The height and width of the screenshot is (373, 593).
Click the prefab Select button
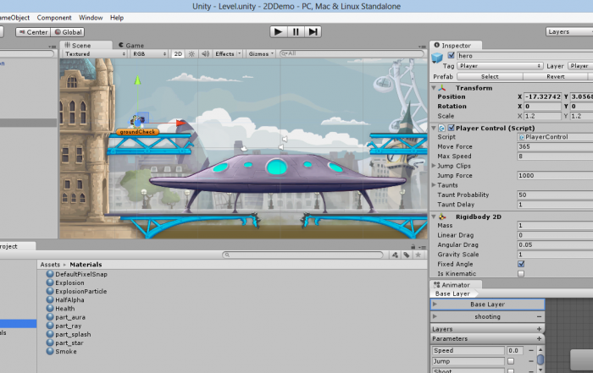(490, 76)
